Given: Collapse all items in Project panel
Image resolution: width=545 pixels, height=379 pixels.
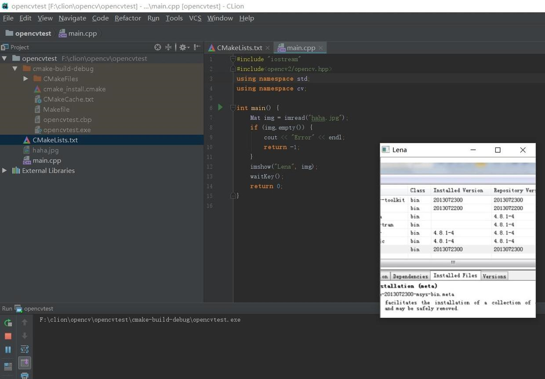Looking at the screenshot, I should point(168,47).
